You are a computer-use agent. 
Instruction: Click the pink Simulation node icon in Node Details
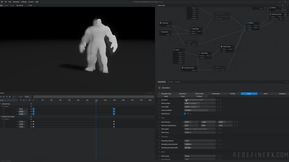click(159, 88)
